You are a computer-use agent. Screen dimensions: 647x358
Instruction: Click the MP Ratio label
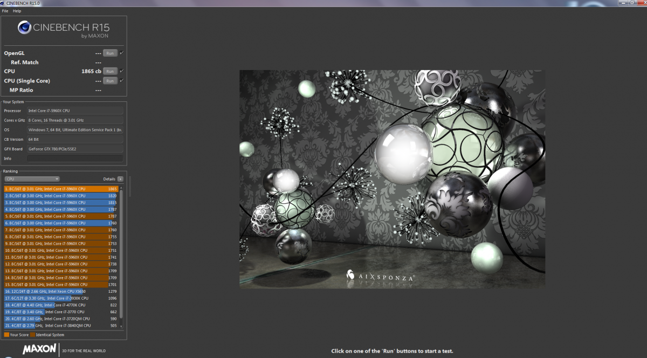21,90
